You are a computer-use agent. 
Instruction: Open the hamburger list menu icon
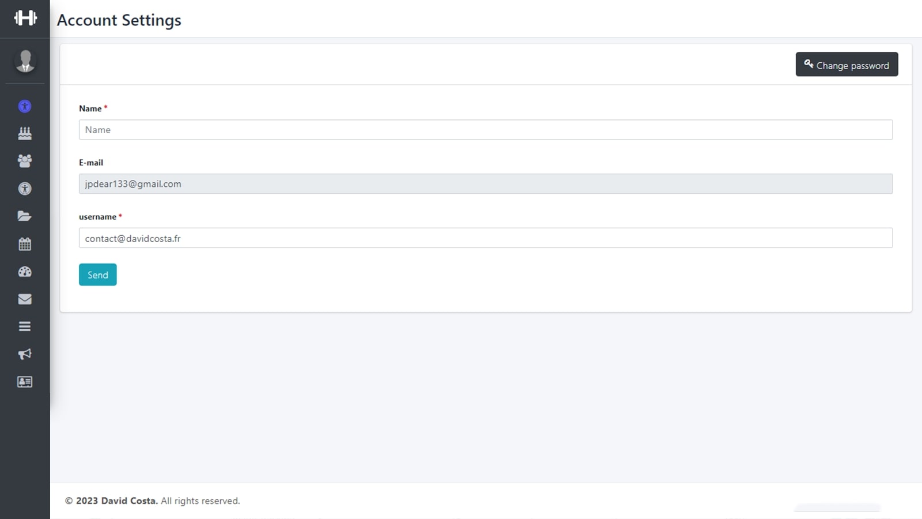coord(25,326)
